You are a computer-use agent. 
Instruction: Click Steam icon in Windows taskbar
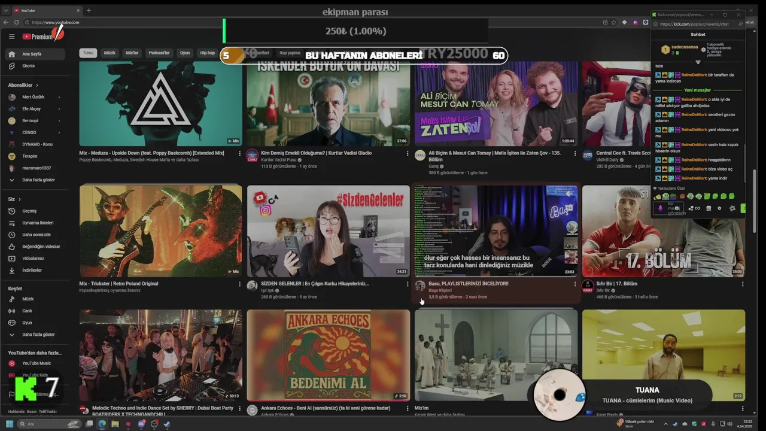(x=167, y=424)
